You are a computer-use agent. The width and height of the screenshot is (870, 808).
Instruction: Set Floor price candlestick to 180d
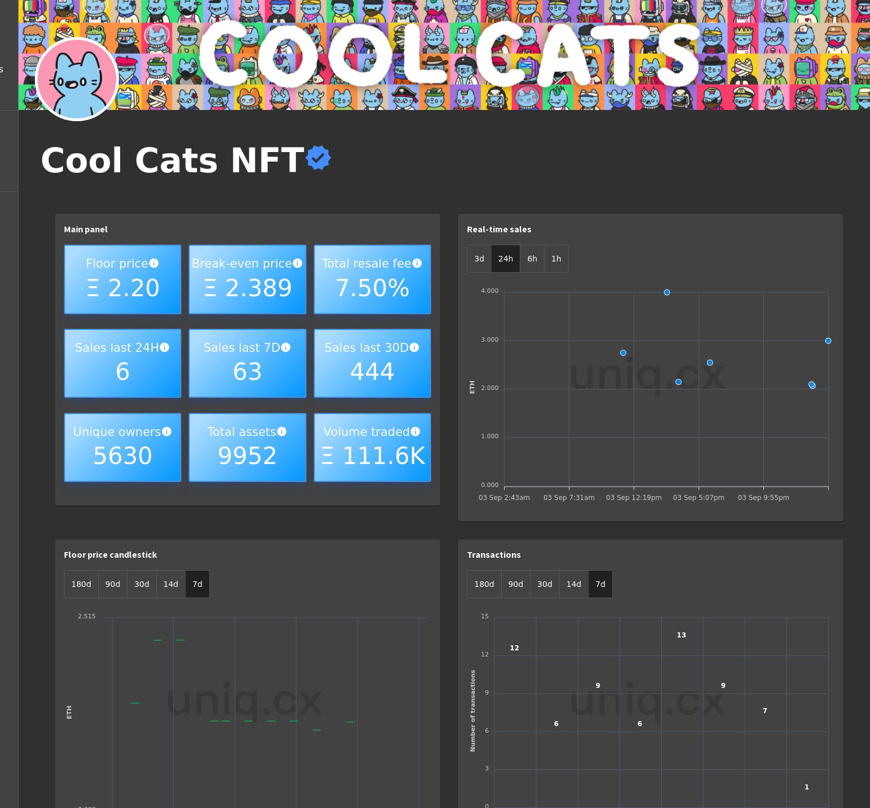tap(81, 584)
